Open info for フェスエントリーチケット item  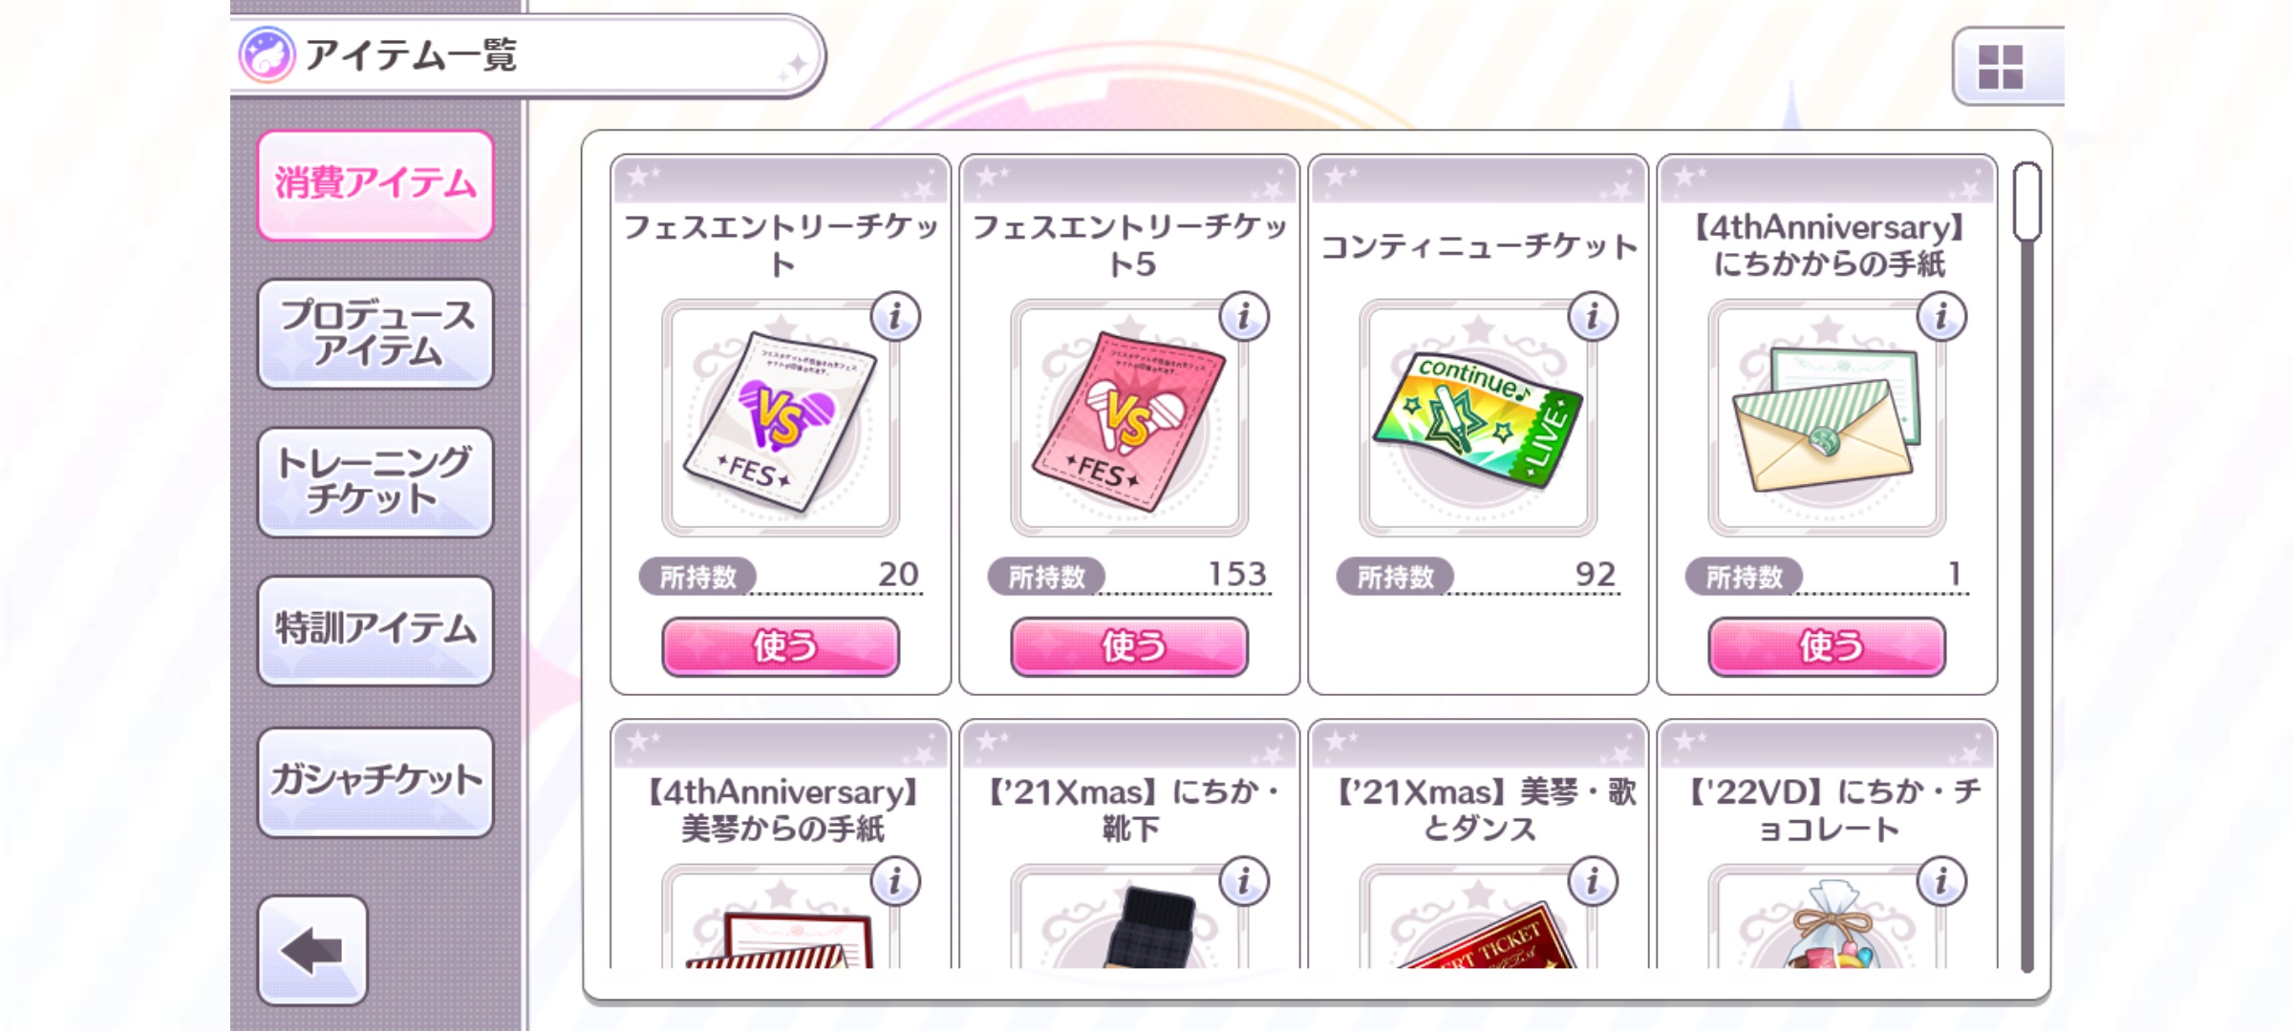coord(895,316)
